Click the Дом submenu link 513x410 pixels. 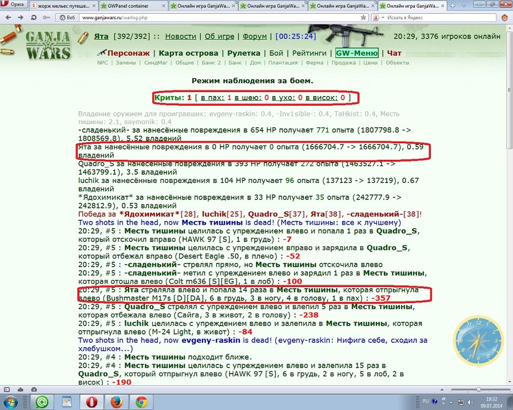coord(255,63)
